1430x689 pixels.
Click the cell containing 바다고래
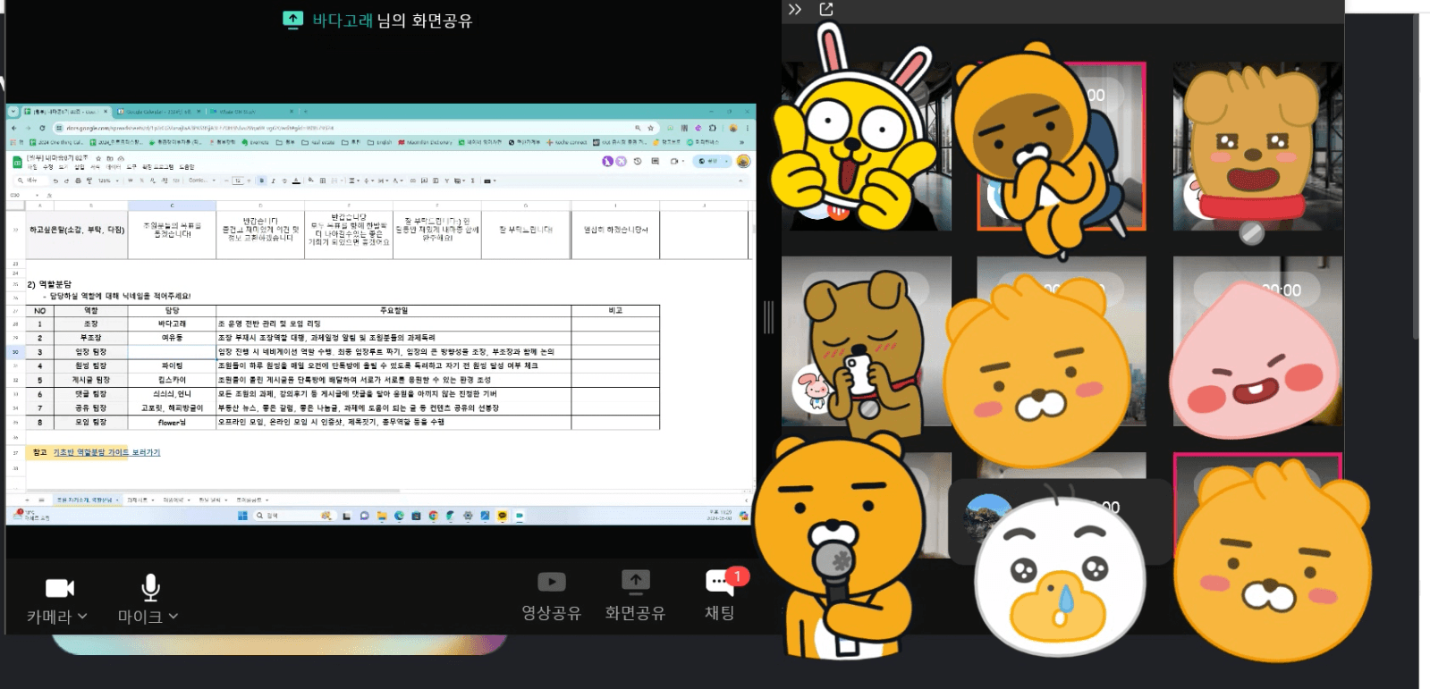[172, 323]
